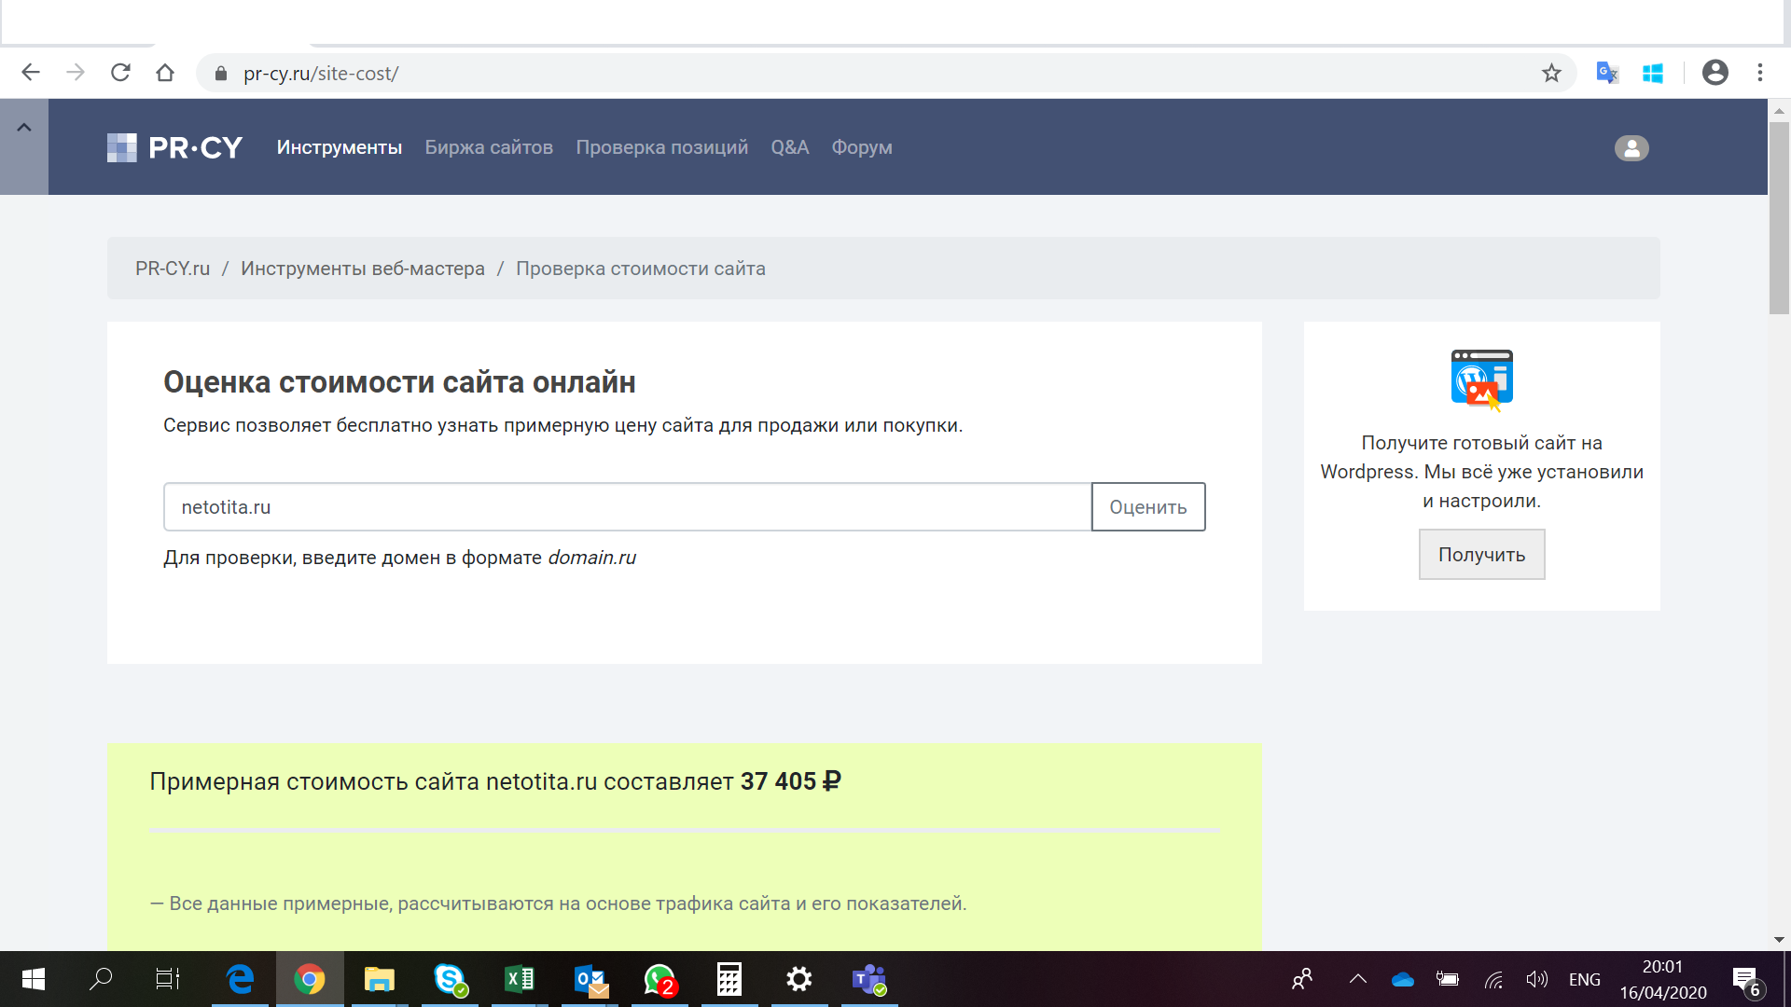Click the Windows extension icon in toolbar
This screenshot has width=1791, height=1007.
coord(1653,73)
